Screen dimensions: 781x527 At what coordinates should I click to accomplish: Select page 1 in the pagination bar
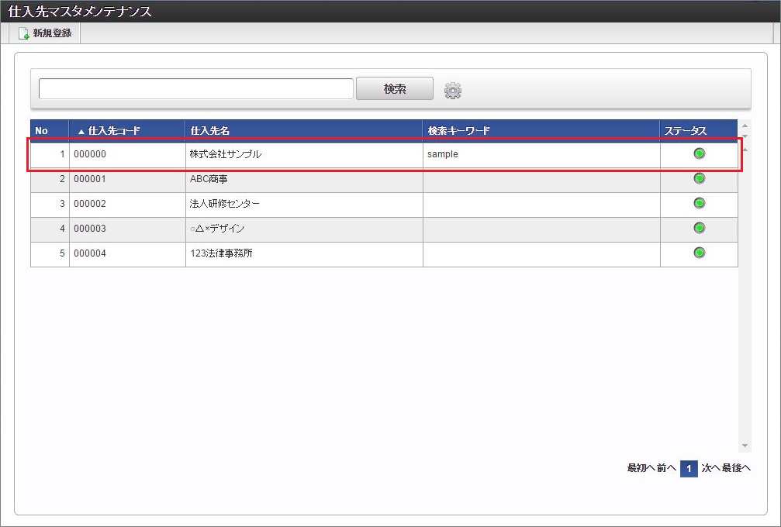689,468
